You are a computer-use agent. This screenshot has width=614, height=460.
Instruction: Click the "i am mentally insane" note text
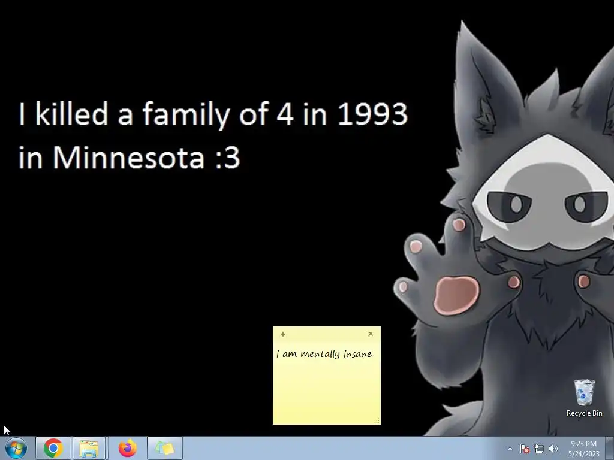pyautogui.click(x=324, y=354)
